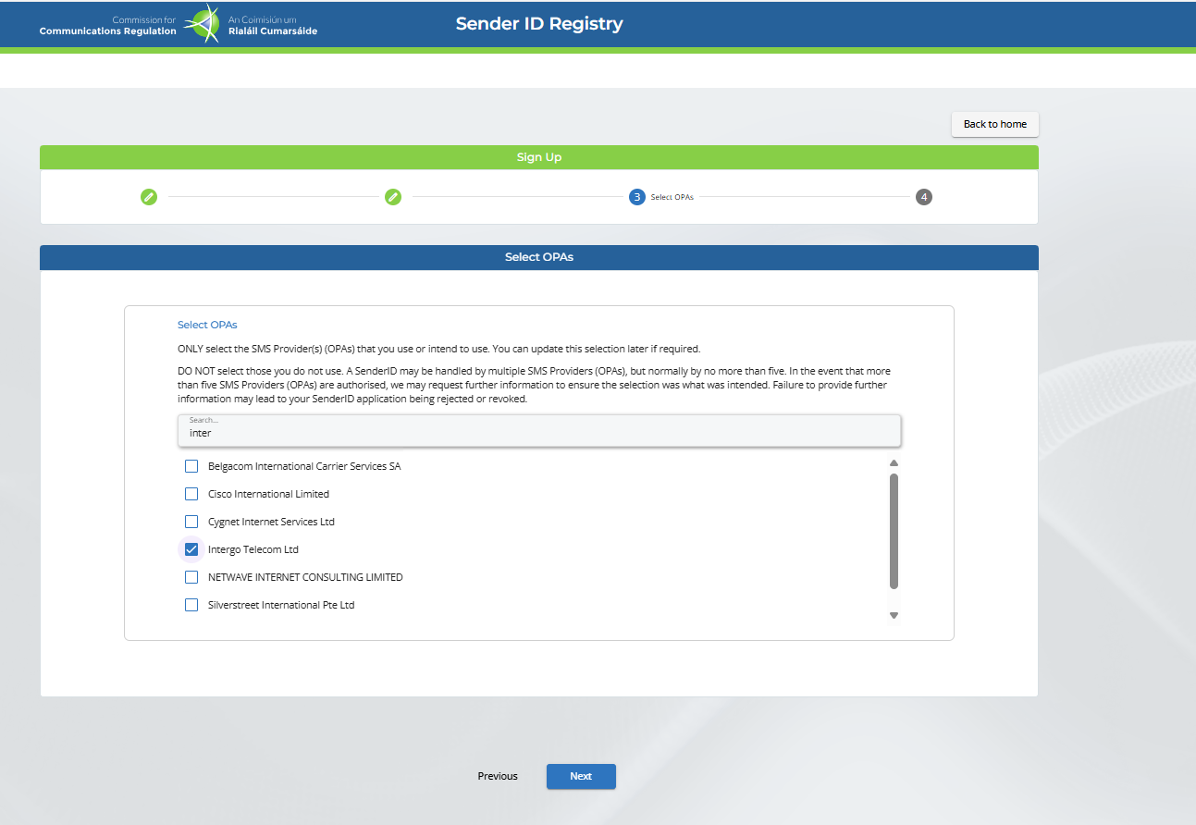Click 'Commission for Communications Regulation' header text

point(107,25)
